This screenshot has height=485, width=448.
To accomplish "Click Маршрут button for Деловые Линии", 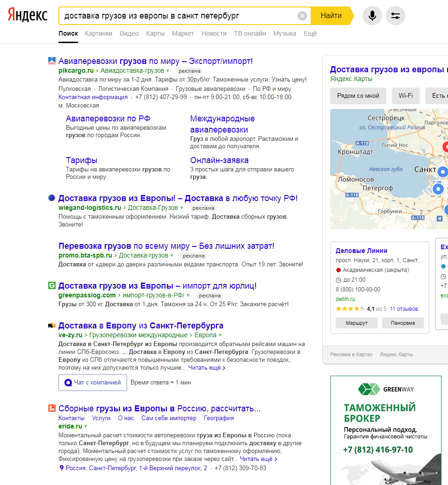I will (356, 323).
